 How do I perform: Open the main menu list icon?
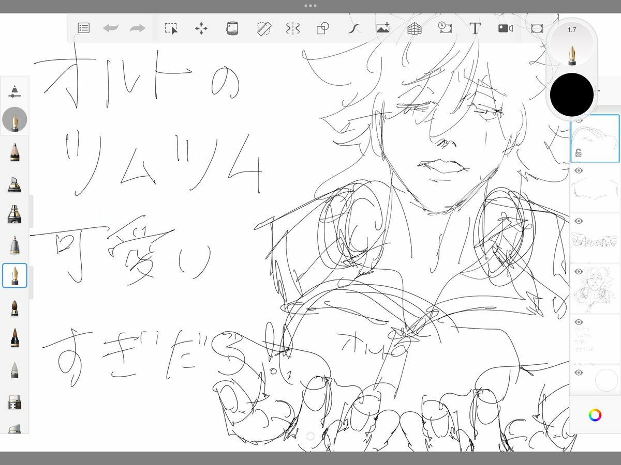[83, 28]
